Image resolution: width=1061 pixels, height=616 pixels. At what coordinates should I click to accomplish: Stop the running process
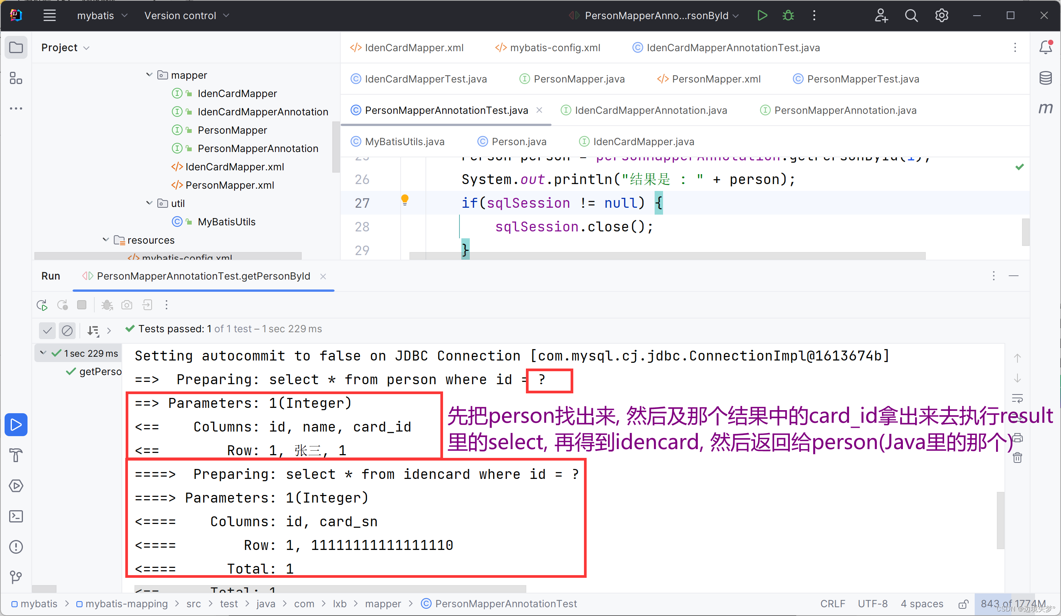pos(82,305)
